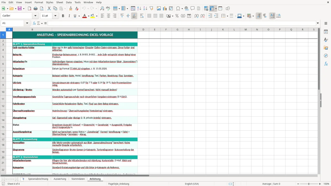Click the Spelling check icon
The width and height of the screenshot is (331, 186).
pos(108,9)
